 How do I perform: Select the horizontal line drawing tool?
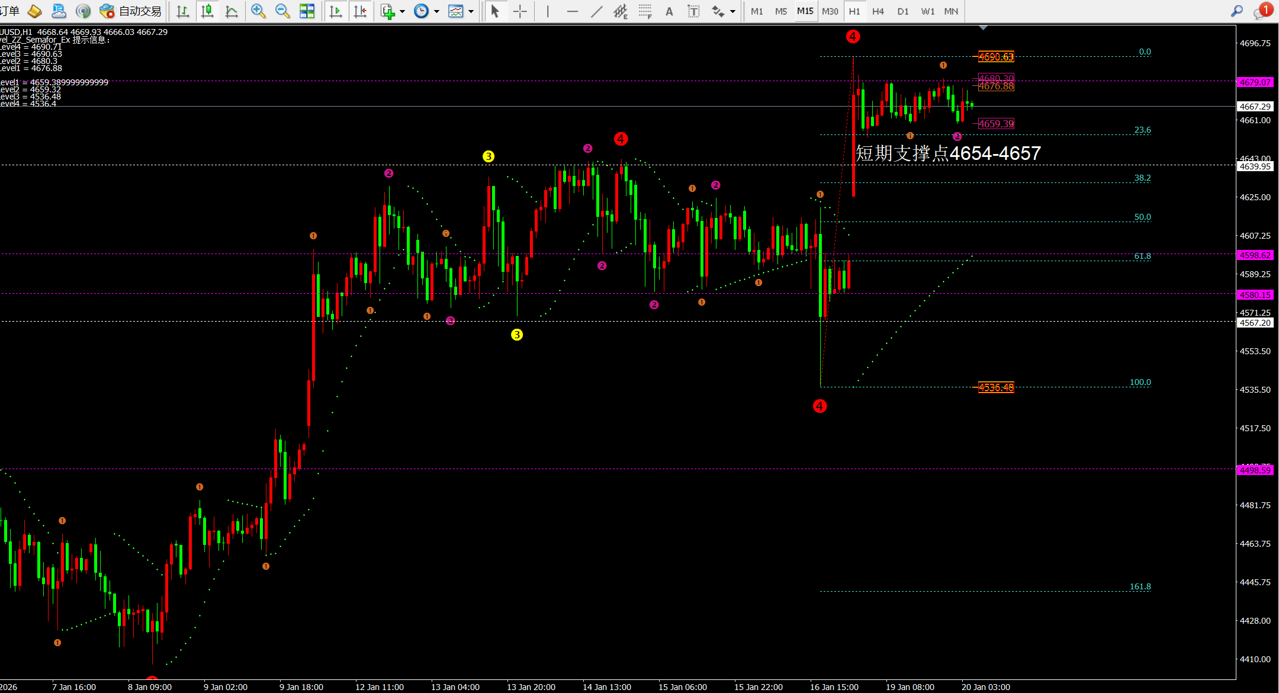[572, 11]
